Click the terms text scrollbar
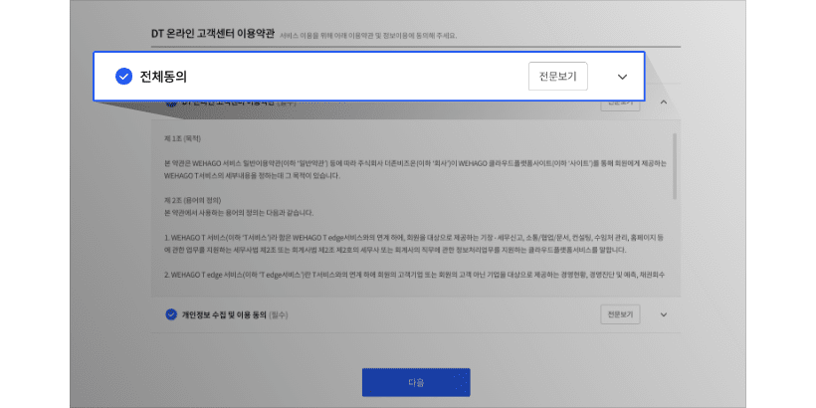816x408 pixels. [x=675, y=166]
